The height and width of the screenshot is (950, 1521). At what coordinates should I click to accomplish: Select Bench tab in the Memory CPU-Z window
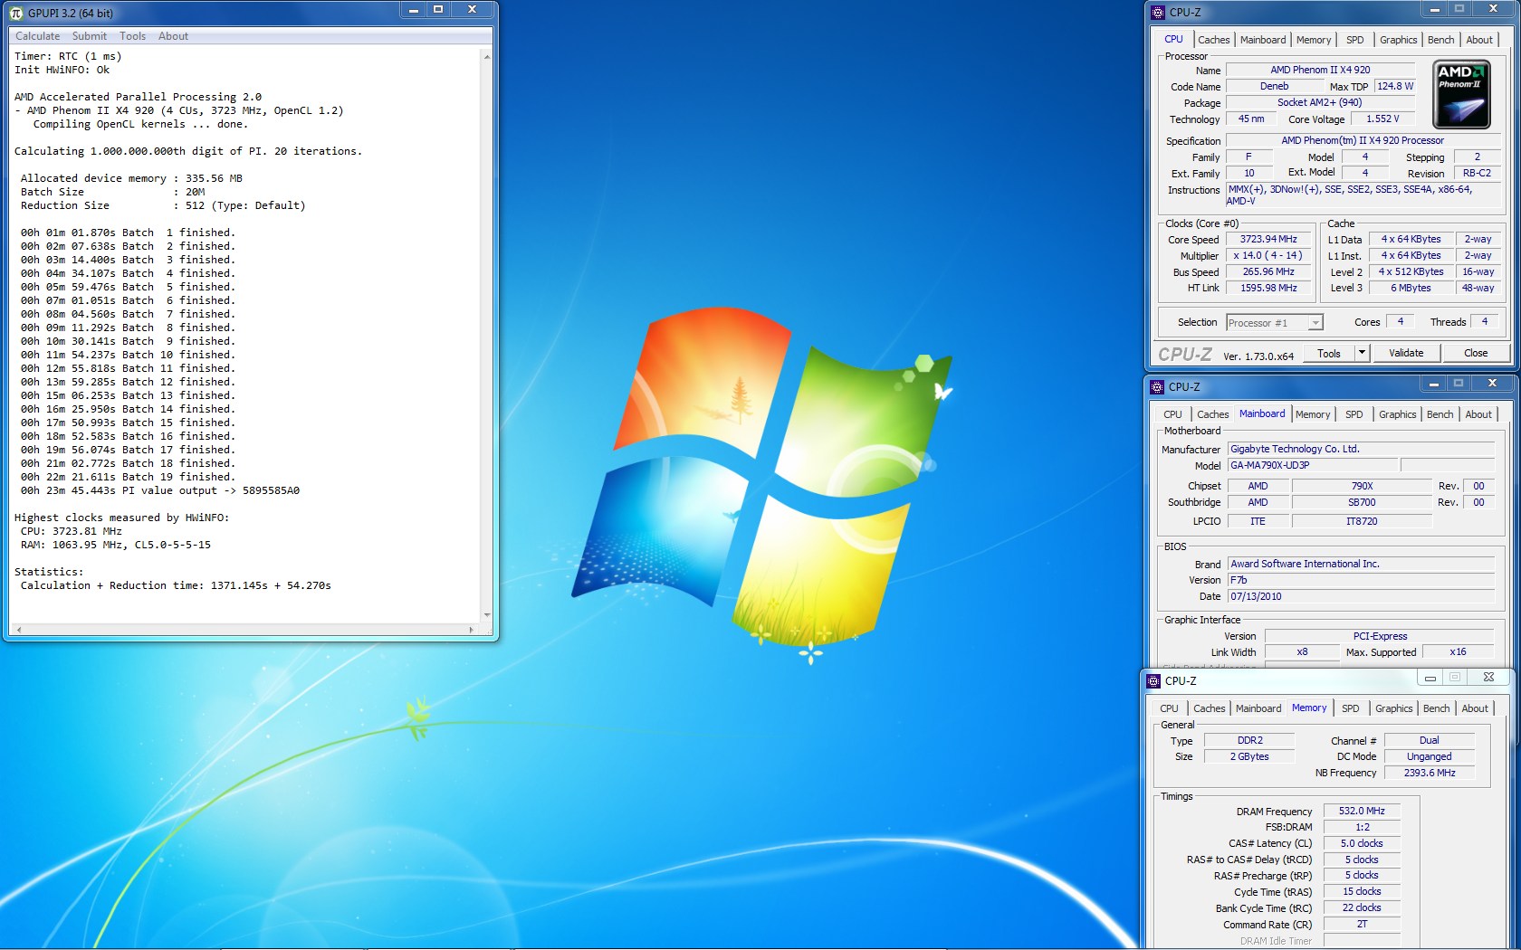(1436, 708)
